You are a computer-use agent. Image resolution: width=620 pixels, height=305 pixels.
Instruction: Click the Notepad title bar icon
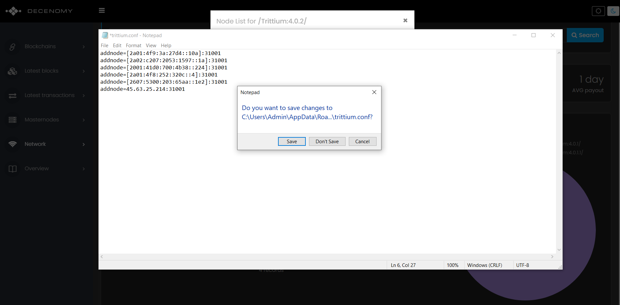click(105, 35)
